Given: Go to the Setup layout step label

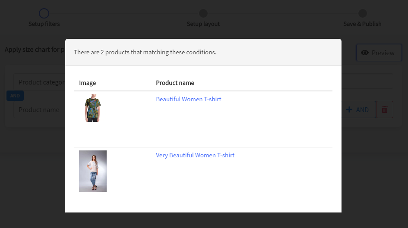Looking at the screenshot, I should click(203, 24).
